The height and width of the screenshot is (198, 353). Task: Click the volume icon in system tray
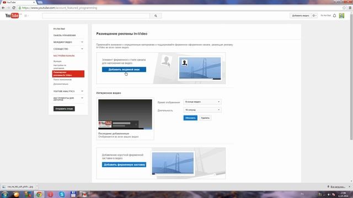pyautogui.click(x=329, y=194)
